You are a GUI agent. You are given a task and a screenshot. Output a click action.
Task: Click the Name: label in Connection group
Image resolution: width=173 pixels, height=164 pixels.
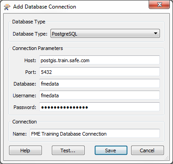(19, 134)
